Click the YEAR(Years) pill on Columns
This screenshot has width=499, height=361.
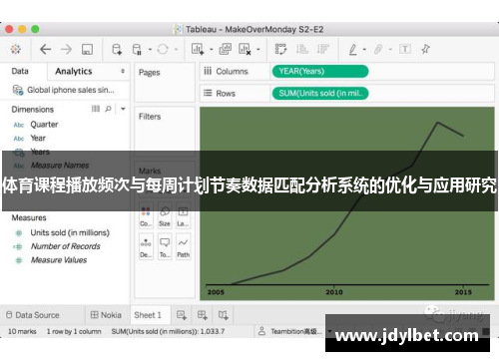pos(320,71)
